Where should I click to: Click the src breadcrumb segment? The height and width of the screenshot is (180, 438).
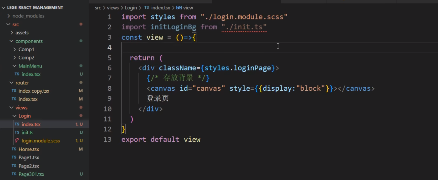click(x=98, y=7)
